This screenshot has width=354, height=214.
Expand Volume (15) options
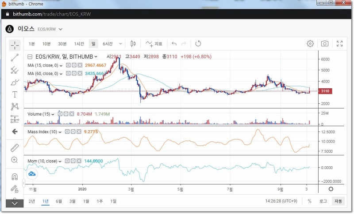53,114
